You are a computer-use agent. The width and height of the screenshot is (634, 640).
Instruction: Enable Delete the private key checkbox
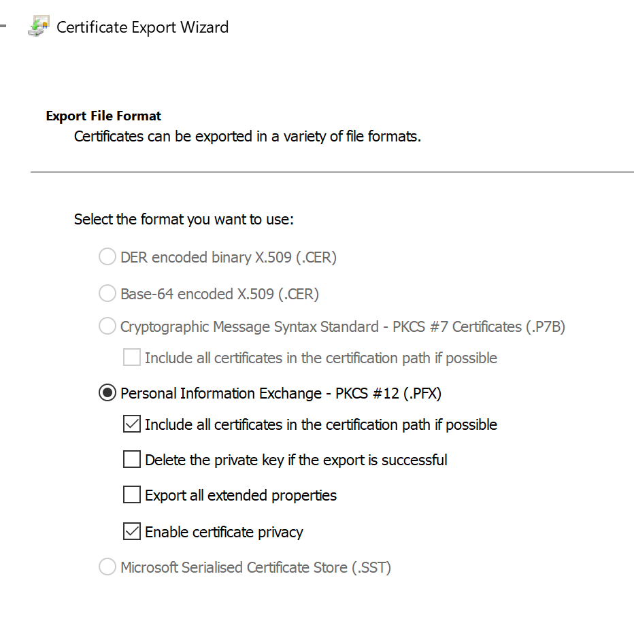pyautogui.click(x=131, y=460)
